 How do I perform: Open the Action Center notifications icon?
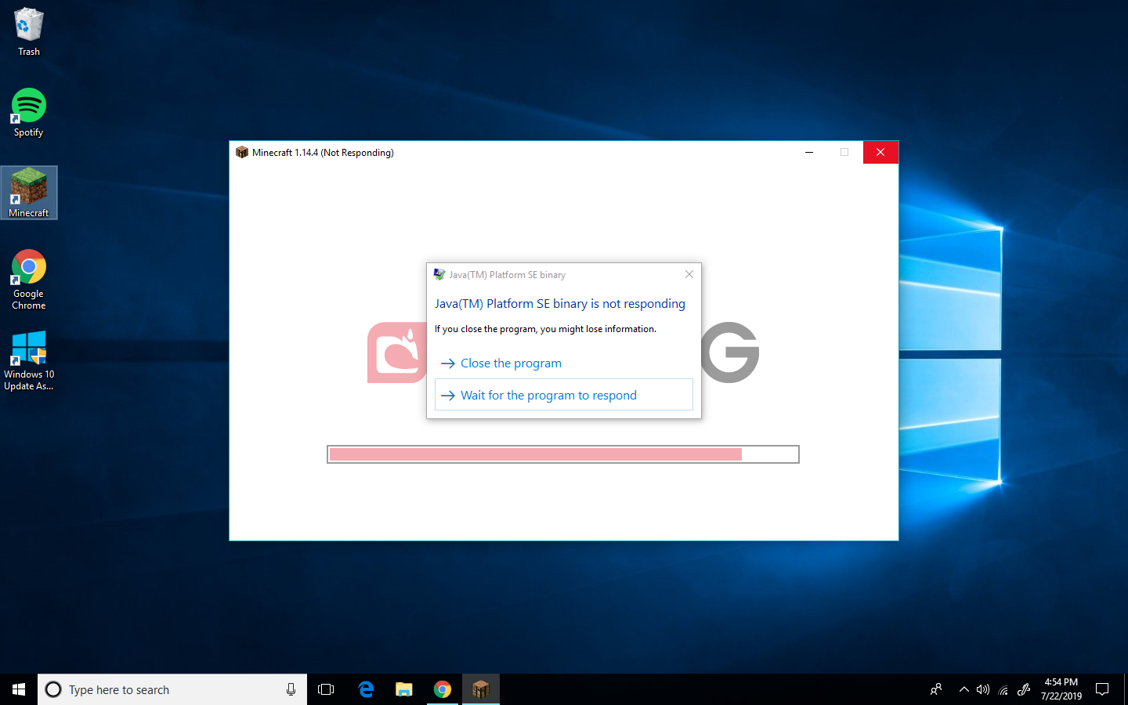point(1102,689)
